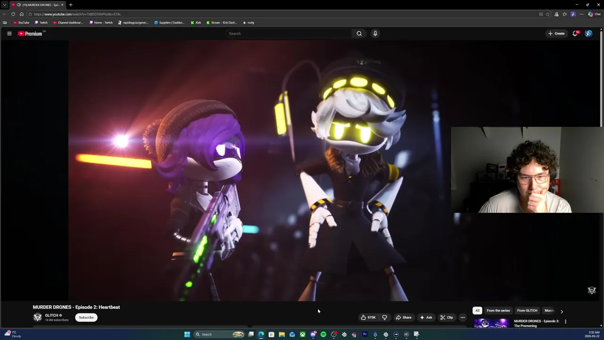Click the YouTube search magnifier button
The height and width of the screenshot is (340, 604).
pyautogui.click(x=359, y=34)
